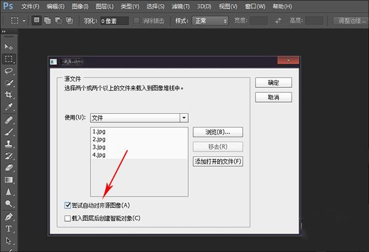This screenshot has width=369, height=252.
Task: Open the 窗口(W) menu
Action: [x=255, y=6]
